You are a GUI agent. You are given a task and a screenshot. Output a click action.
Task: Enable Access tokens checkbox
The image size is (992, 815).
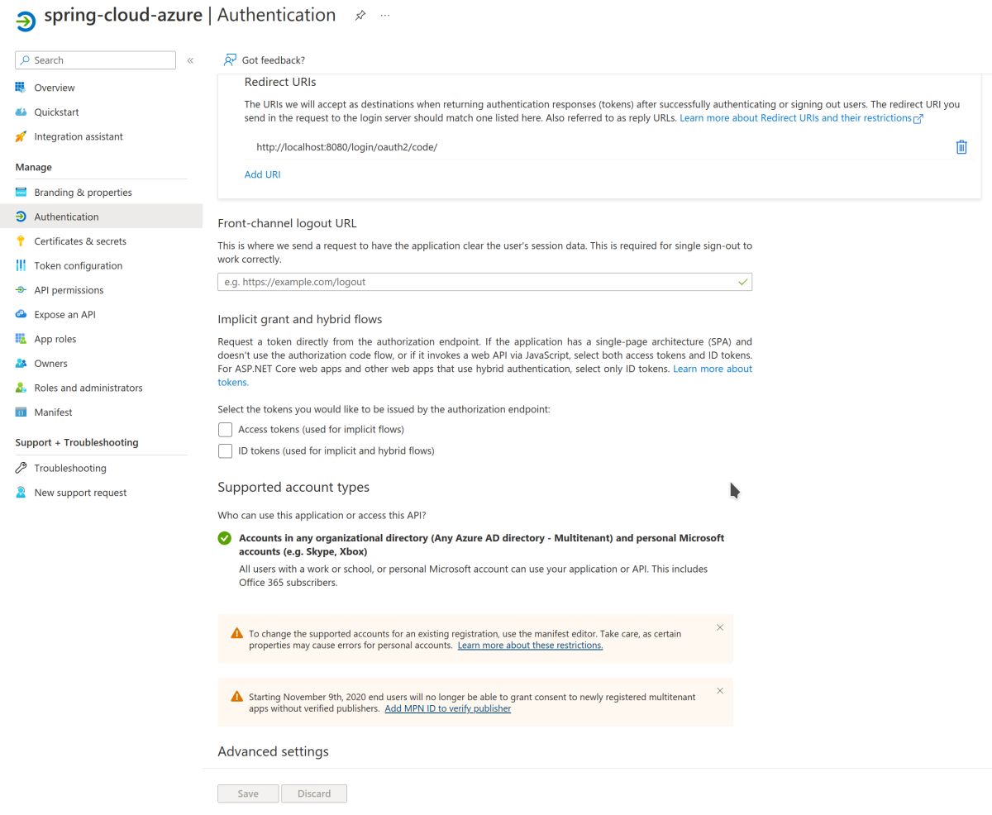coord(225,430)
